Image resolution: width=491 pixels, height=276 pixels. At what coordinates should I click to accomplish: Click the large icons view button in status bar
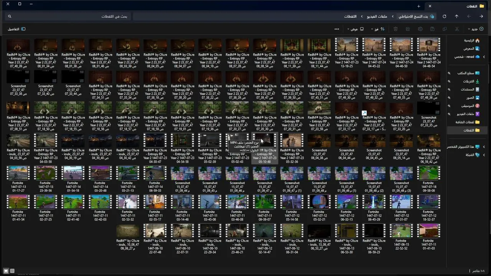[6, 271]
